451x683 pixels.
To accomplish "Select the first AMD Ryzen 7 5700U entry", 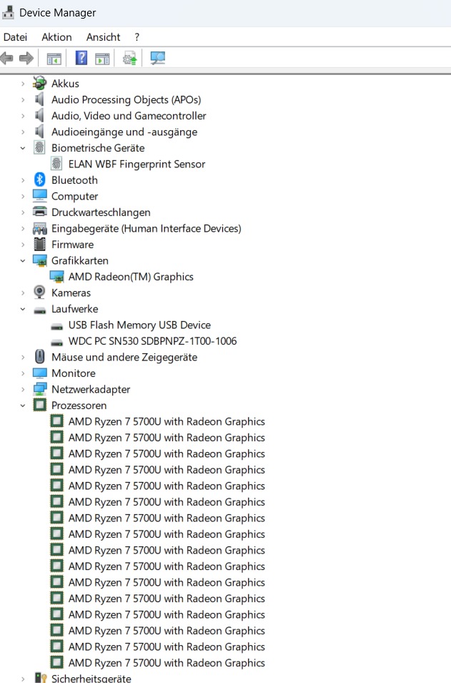I will click(167, 422).
